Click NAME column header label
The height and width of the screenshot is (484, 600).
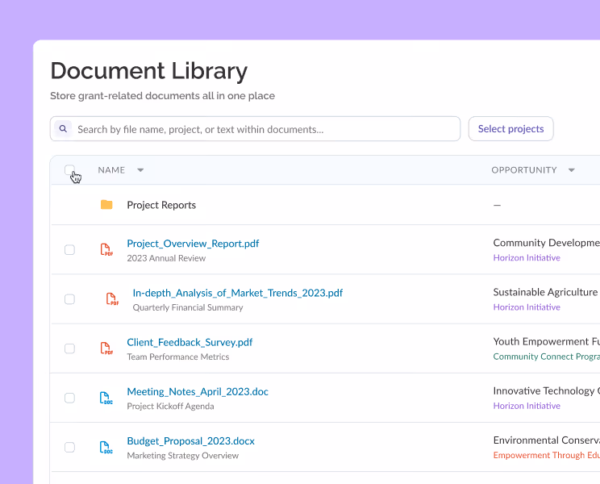click(111, 170)
